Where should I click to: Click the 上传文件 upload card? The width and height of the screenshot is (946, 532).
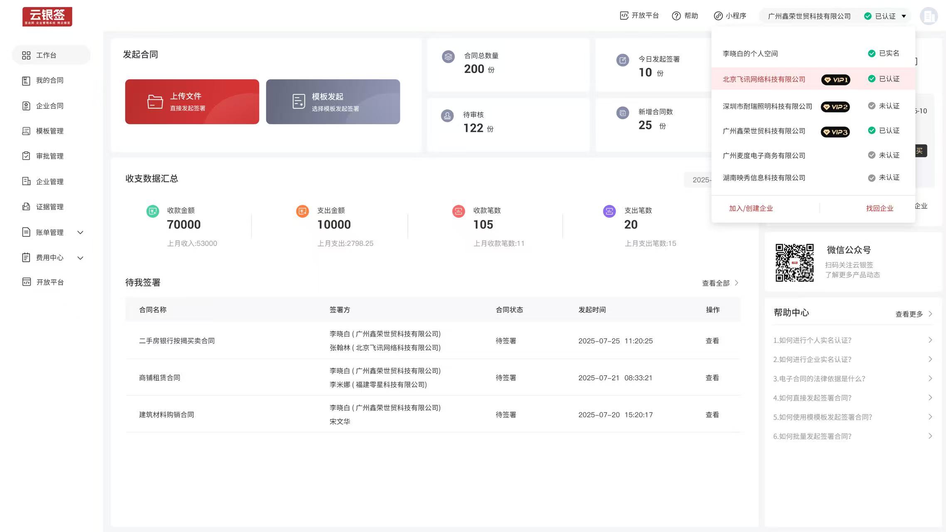tap(192, 101)
